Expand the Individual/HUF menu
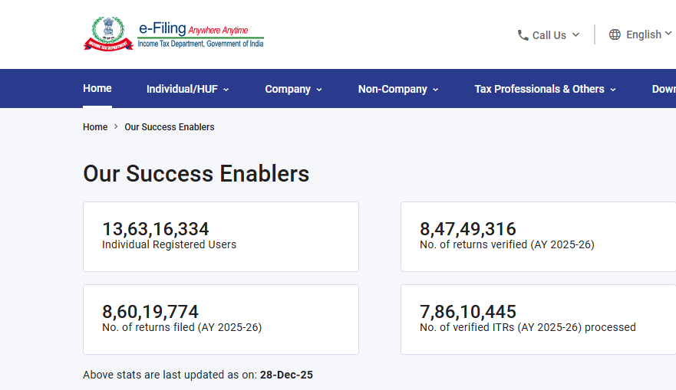Screen dimensions: 676x390 (x=187, y=89)
